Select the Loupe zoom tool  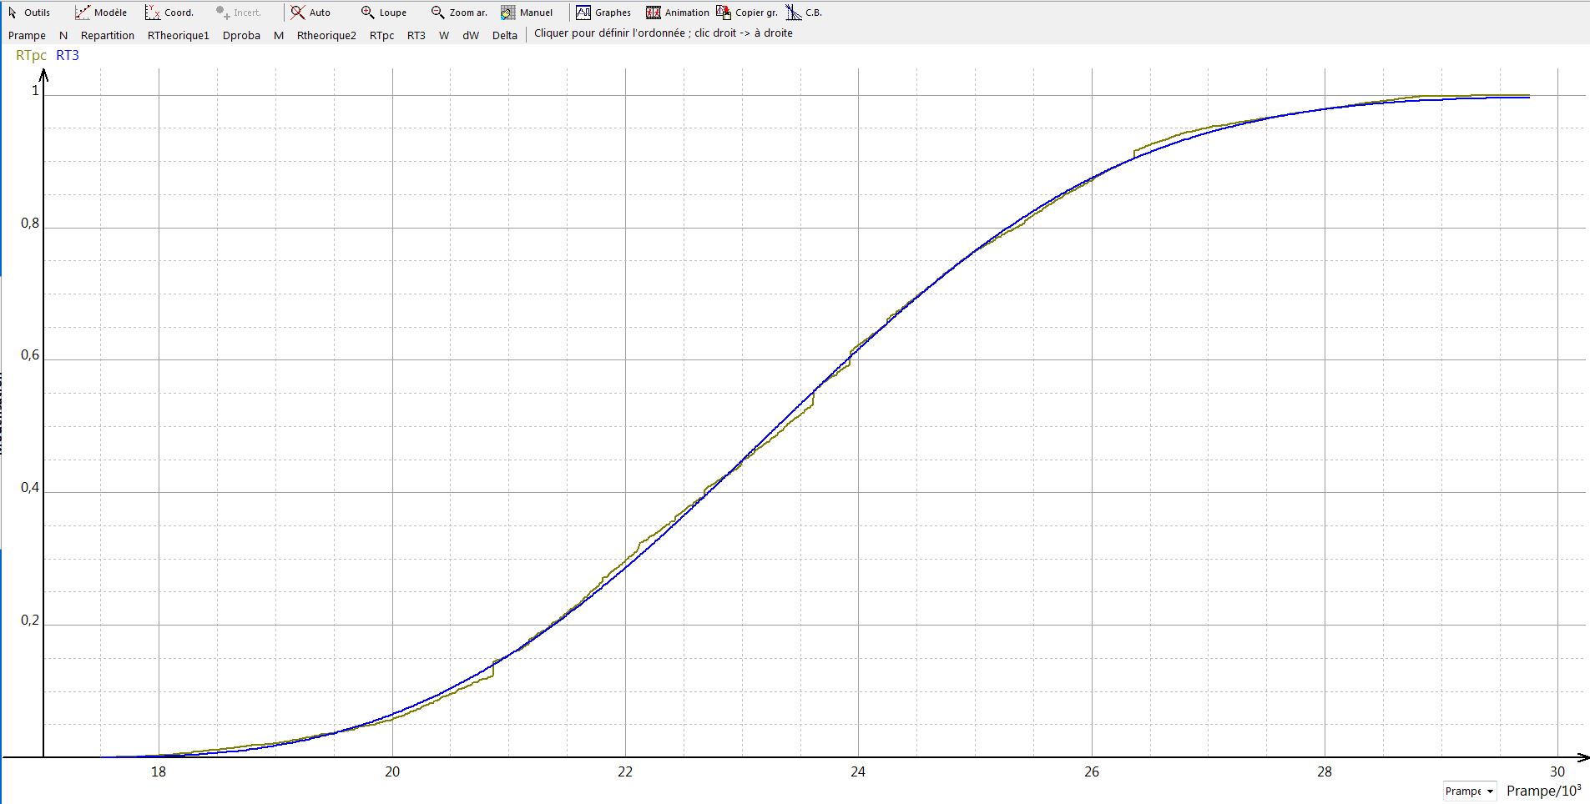(x=384, y=13)
